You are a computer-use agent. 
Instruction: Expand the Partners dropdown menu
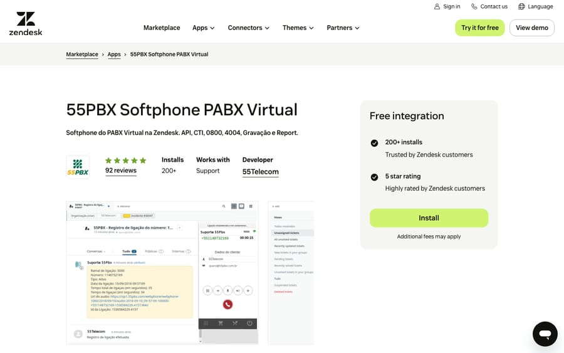tap(343, 28)
